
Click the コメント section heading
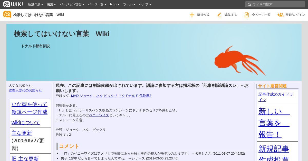pos(69,146)
